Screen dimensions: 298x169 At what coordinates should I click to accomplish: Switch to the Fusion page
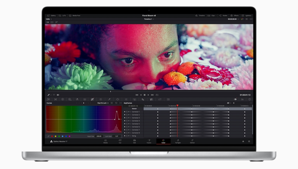pyautogui.click(x=149, y=141)
